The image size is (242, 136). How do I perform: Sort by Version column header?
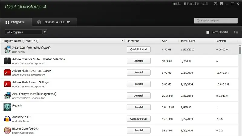[x=226, y=41]
